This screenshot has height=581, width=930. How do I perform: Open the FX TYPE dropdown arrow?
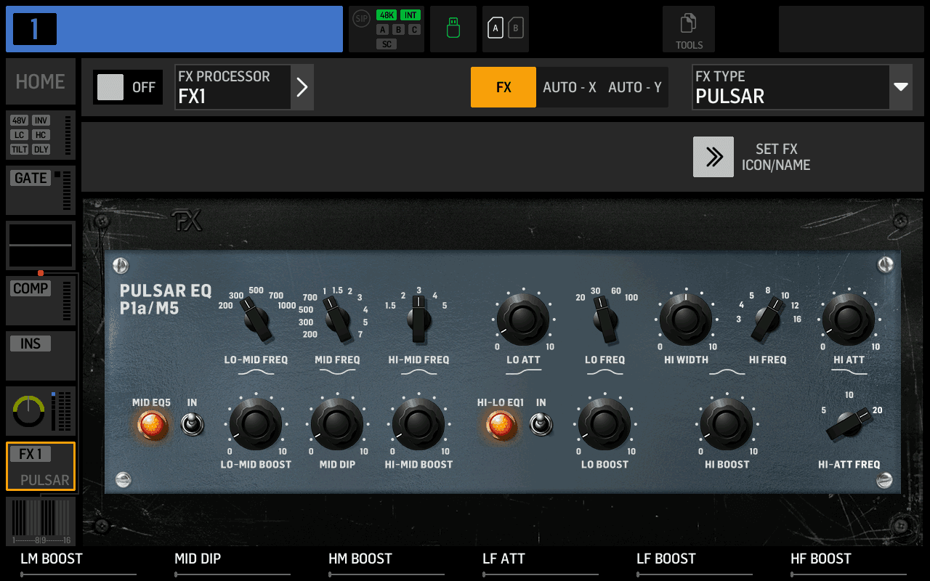click(901, 87)
